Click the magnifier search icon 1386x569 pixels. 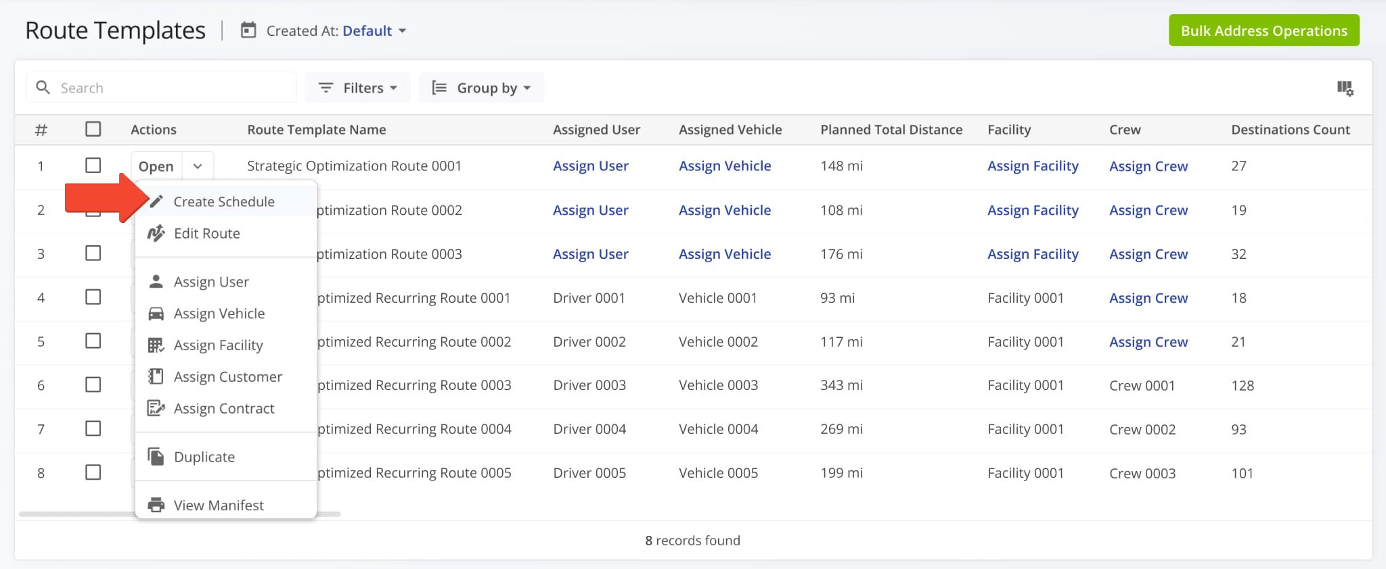[x=43, y=88]
